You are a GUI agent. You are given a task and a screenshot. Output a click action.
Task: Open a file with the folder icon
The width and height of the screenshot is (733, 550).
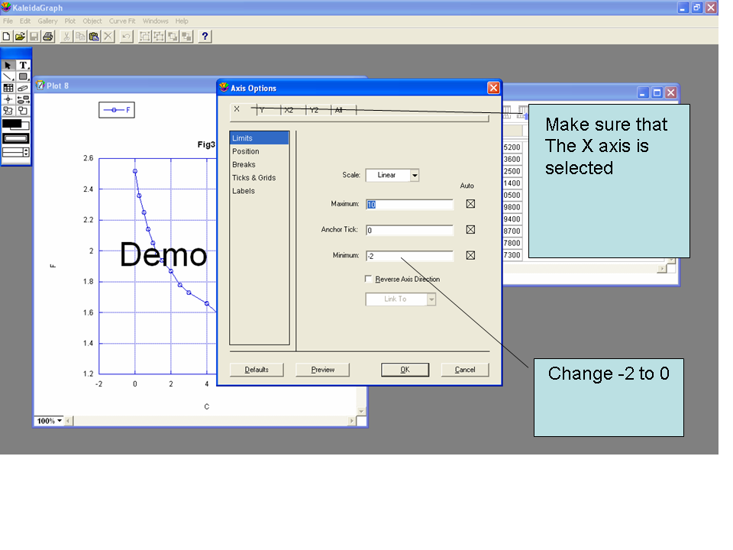click(20, 37)
